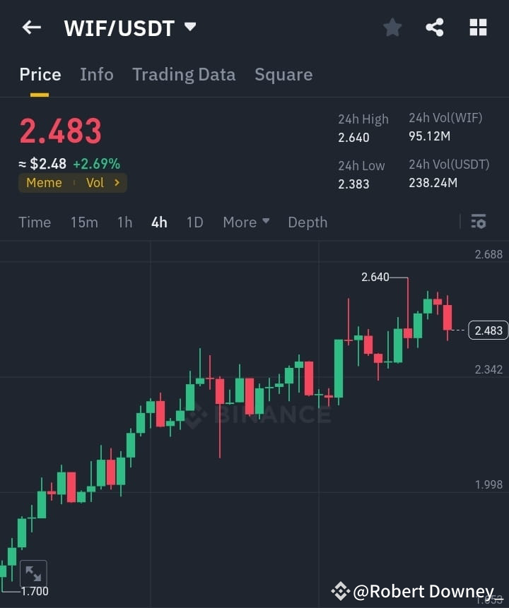Image resolution: width=509 pixels, height=608 pixels.
Task: Favorite WIF/USDT using the star icon
Action: [x=392, y=27]
